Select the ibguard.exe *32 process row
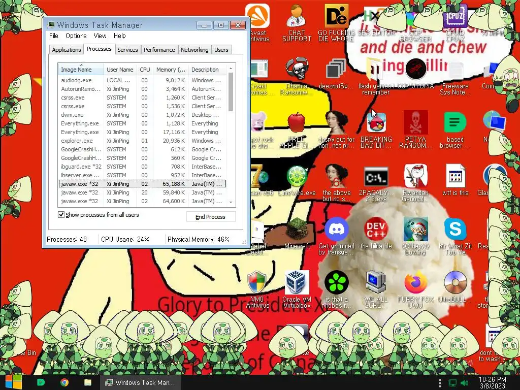This screenshot has height=390, width=520. point(142,167)
